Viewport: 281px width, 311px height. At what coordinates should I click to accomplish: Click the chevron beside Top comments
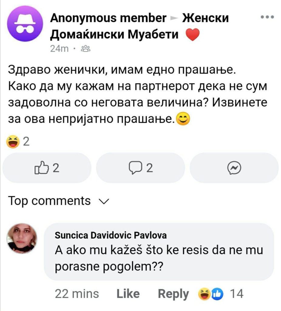pos(104,202)
